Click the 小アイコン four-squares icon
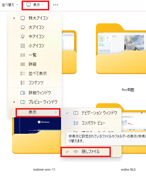The image size is (146, 177). (x=23, y=46)
